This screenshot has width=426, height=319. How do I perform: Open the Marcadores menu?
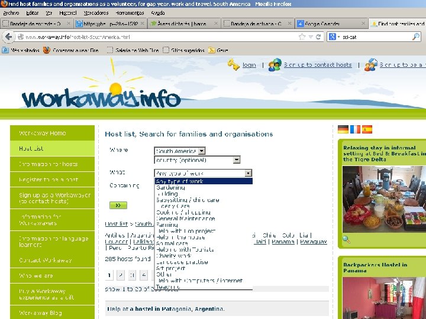pyautogui.click(x=96, y=13)
